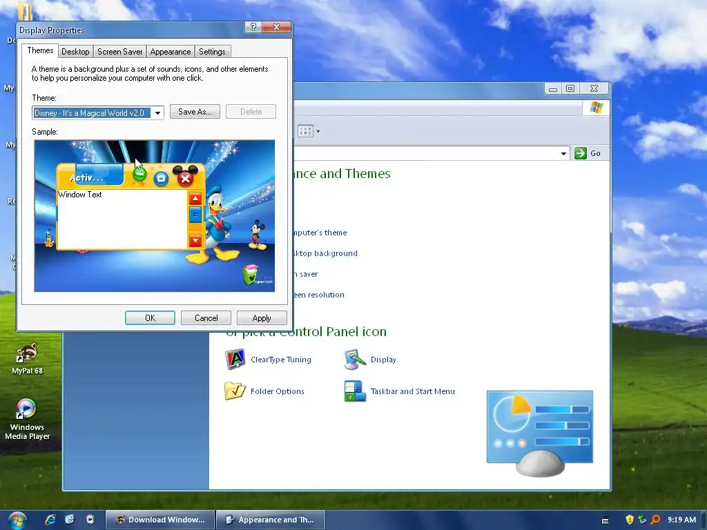Click the ClearType Tuning link text
707x530 pixels.
pos(281,360)
